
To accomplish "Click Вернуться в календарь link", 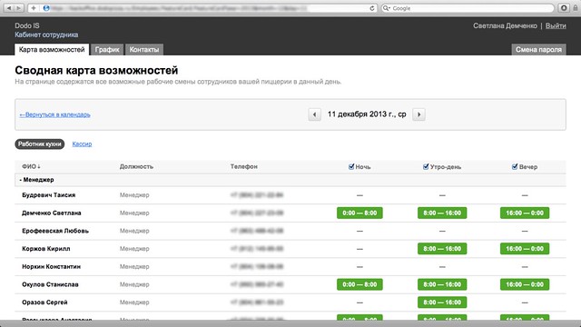I will 54,114.
